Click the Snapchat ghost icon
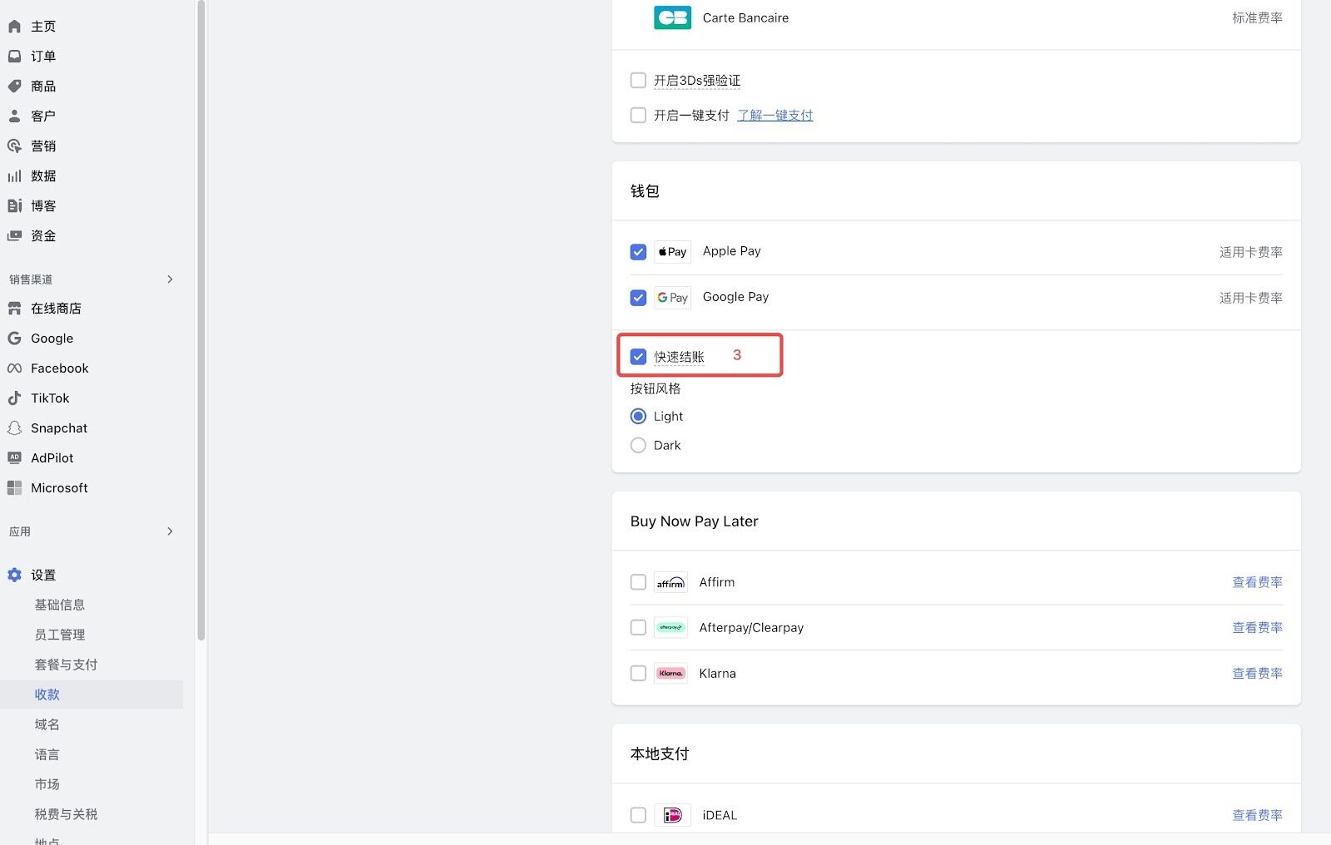 pyautogui.click(x=14, y=428)
